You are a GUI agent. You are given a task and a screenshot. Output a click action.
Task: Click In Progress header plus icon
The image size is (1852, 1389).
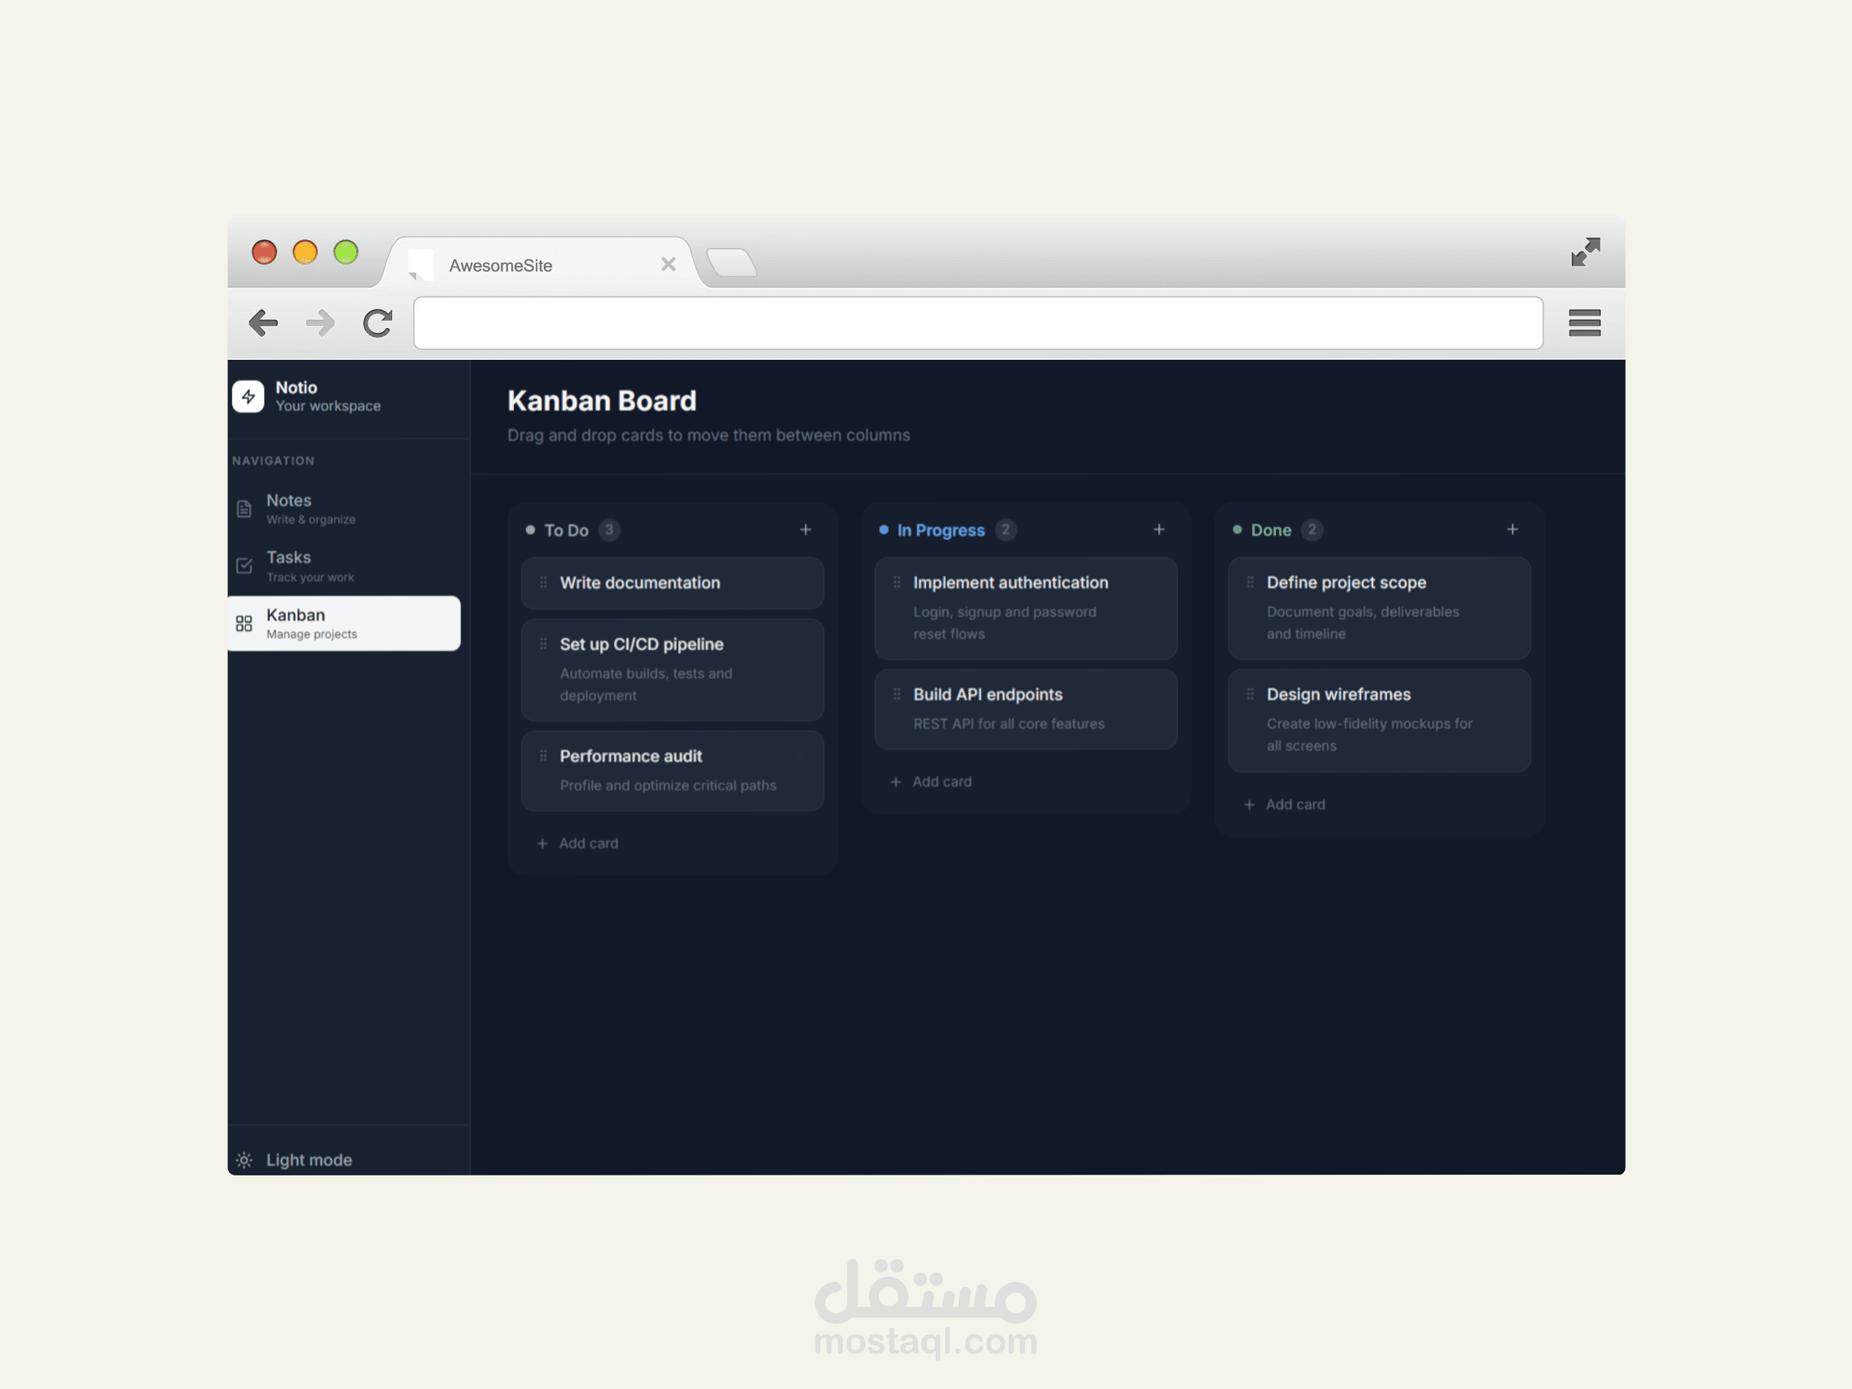(1159, 530)
